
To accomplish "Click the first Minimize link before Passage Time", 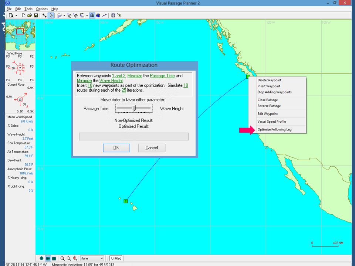I will 135,76.
